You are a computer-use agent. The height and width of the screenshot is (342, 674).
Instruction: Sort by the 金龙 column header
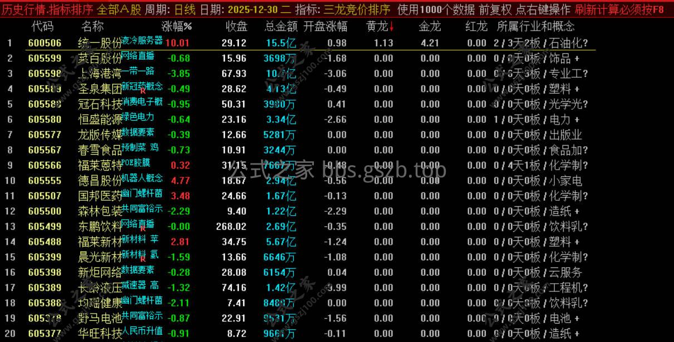tap(430, 26)
